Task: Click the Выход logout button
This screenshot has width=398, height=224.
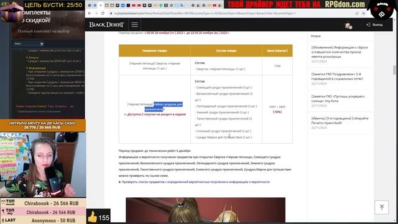Action: pyautogui.click(x=374, y=25)
